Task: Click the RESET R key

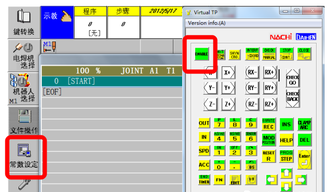Action: click(x=268, y=156)
